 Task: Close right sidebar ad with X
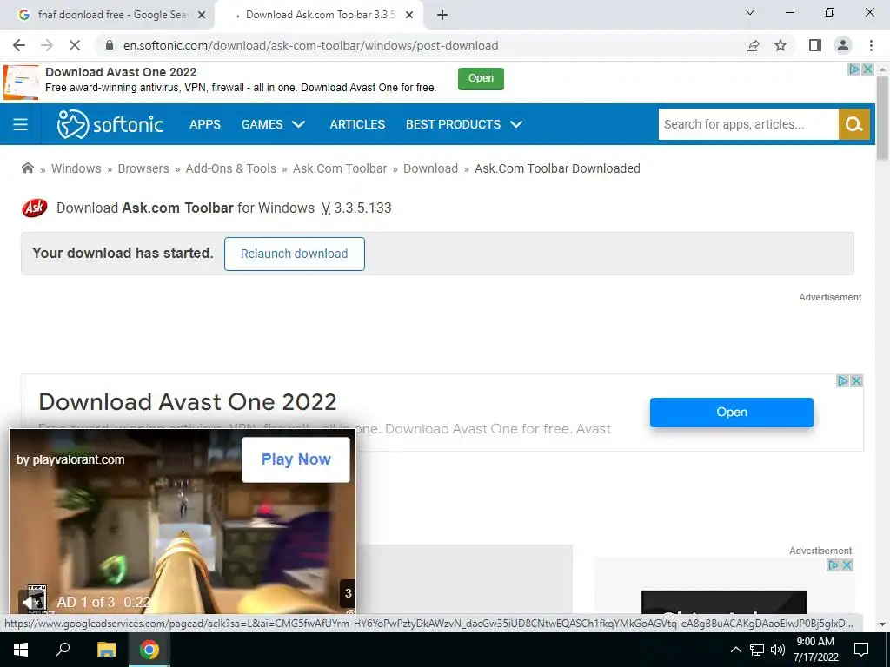[x=847, y=565]
